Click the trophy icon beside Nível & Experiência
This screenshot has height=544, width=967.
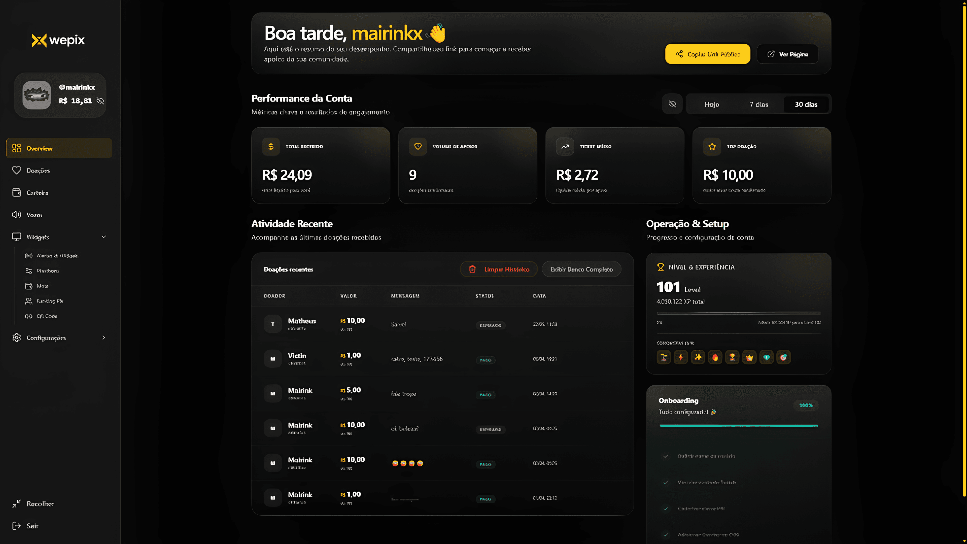pos(661,267)
